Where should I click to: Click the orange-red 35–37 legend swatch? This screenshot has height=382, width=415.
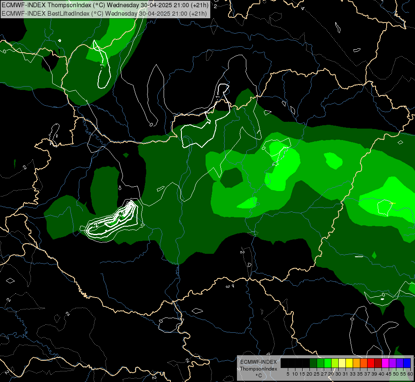[364, 363]
